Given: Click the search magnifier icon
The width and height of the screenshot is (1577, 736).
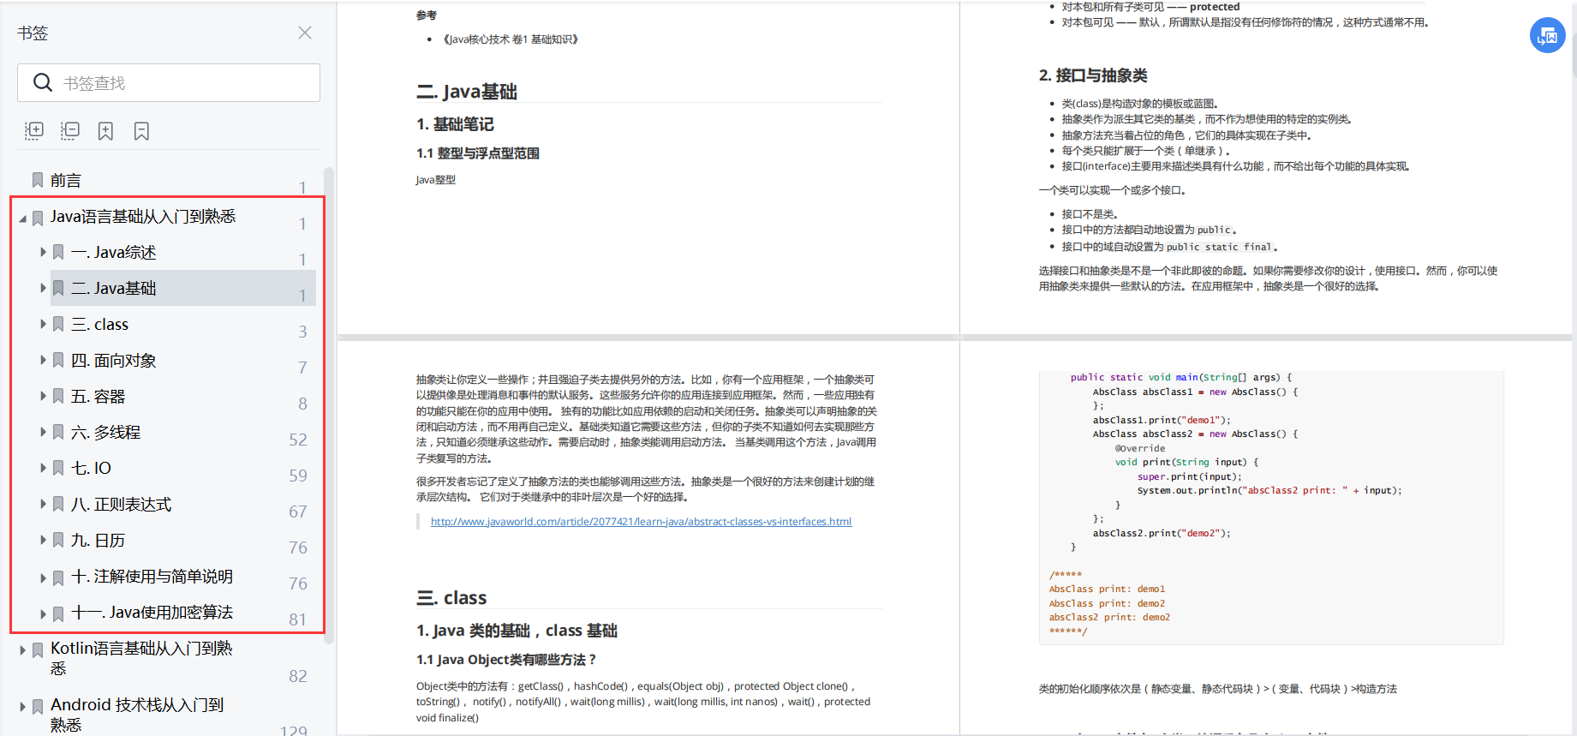Looking at the screenshot, I should [42, 83].
